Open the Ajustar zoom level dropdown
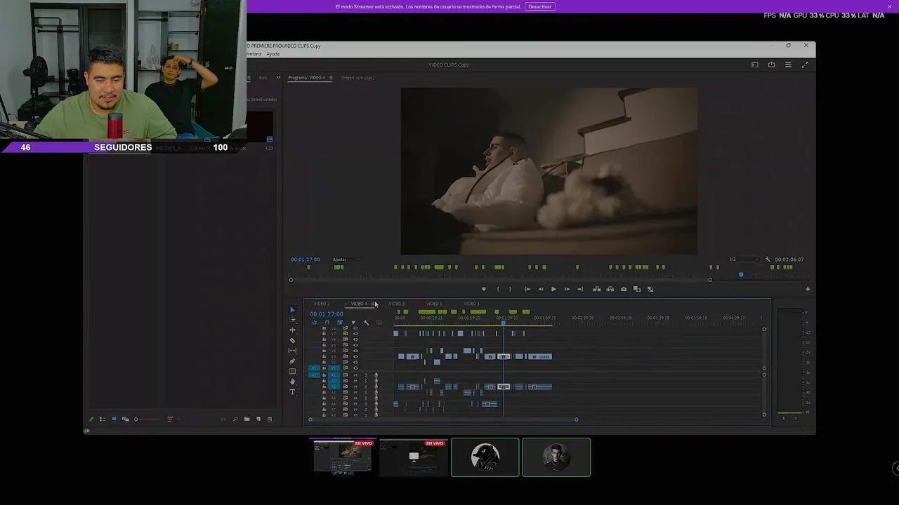Image resolution: width=899 pixels, height=505 pixels. (347, 260)
